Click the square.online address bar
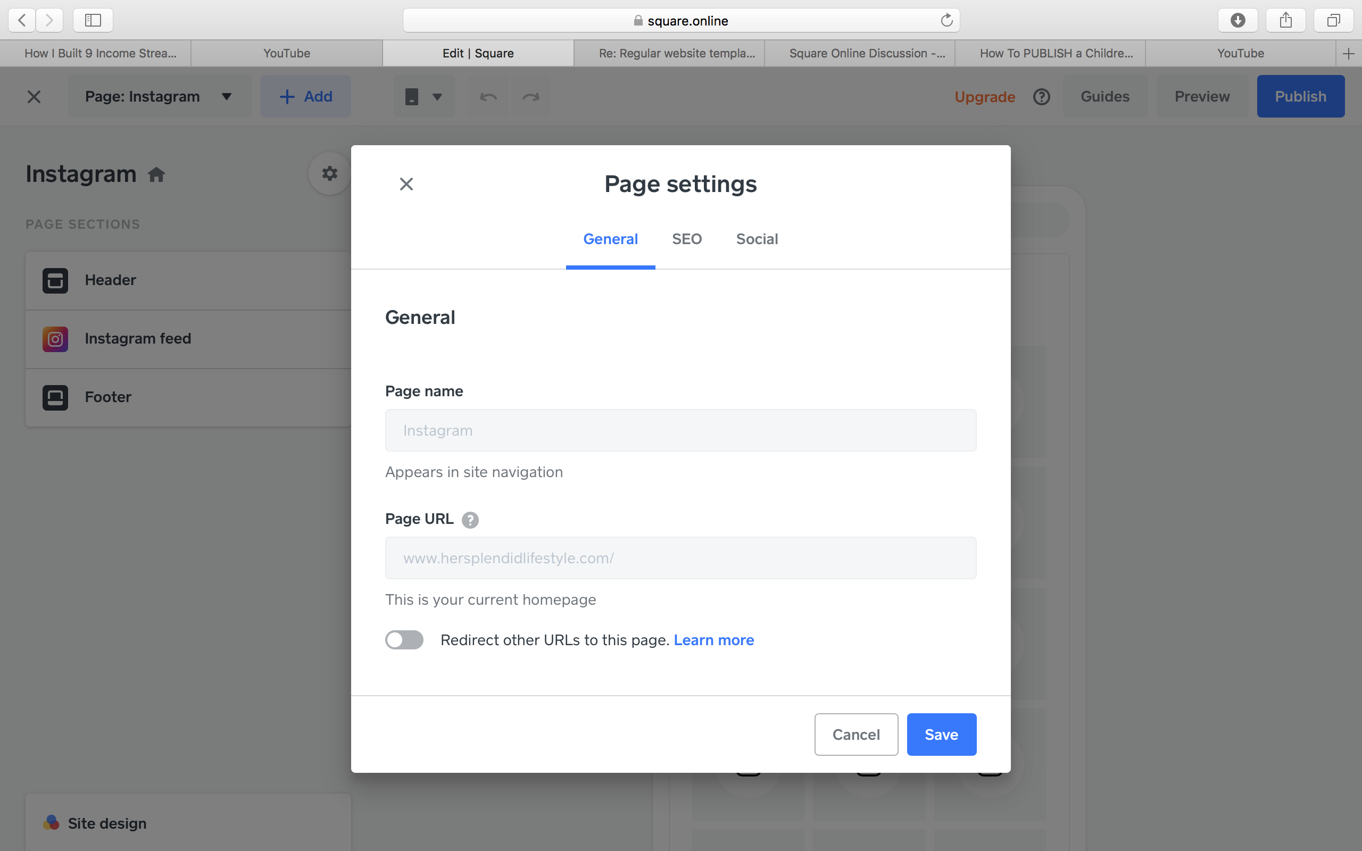This screenshot has width=1362, height=851. click(x=681, y=20)
